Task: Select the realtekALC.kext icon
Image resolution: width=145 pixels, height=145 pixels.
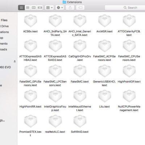Action: point(55,121)
